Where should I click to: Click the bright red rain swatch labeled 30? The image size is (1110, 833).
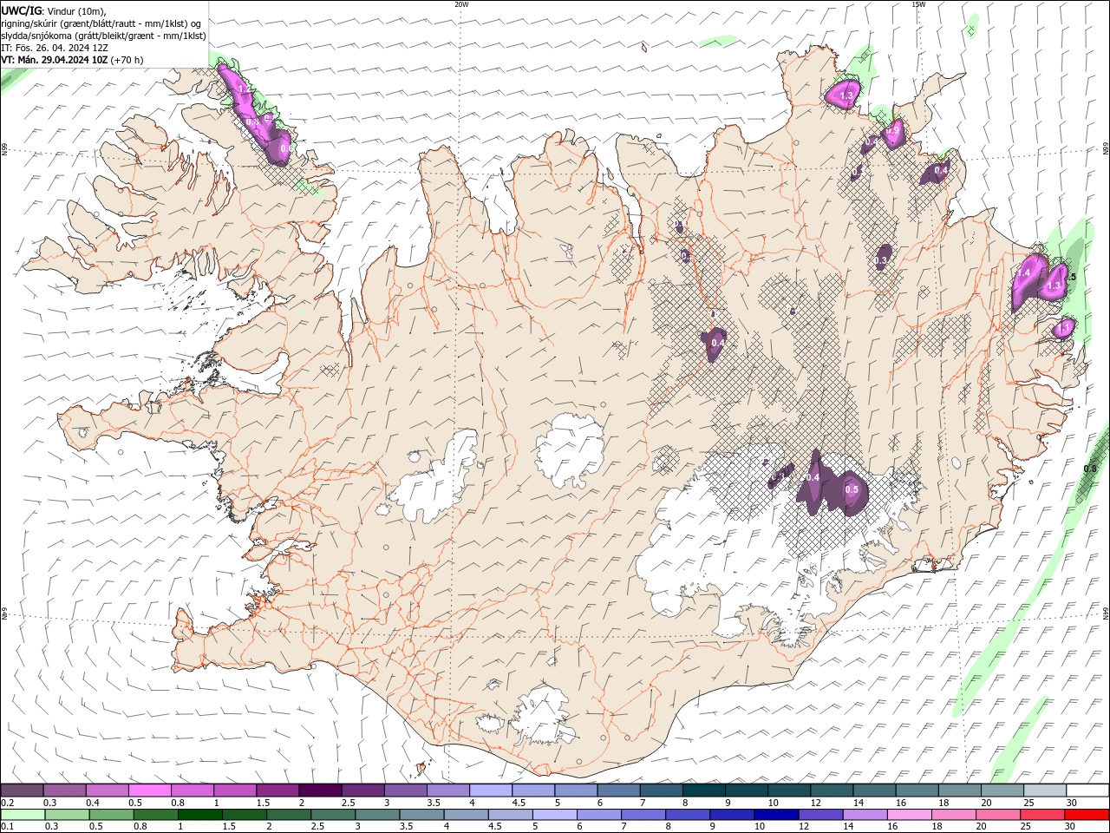pyautogui.click(x=1086, y=815)
